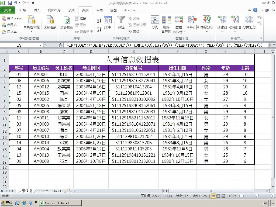
Task: Sort ascending A to Z
Action: (99, 20)
